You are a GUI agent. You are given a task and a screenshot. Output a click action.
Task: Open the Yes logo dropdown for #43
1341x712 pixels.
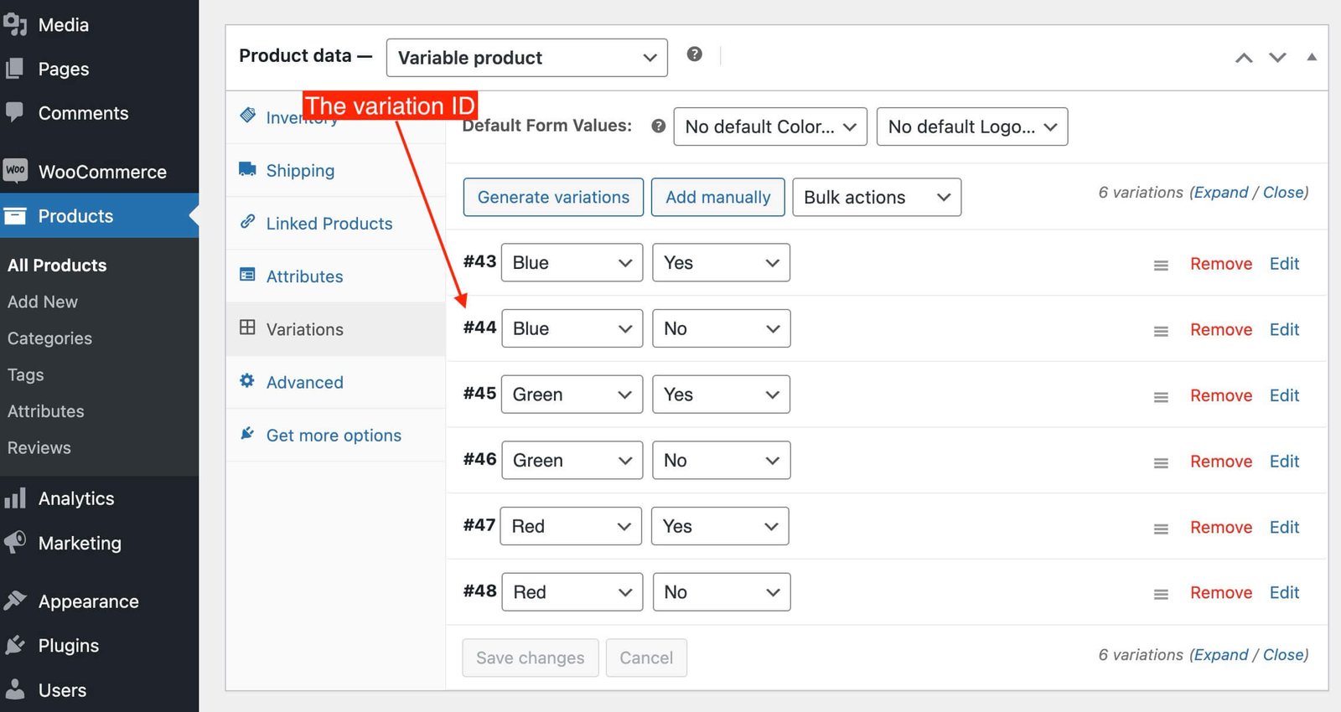[x=722, y=263]
